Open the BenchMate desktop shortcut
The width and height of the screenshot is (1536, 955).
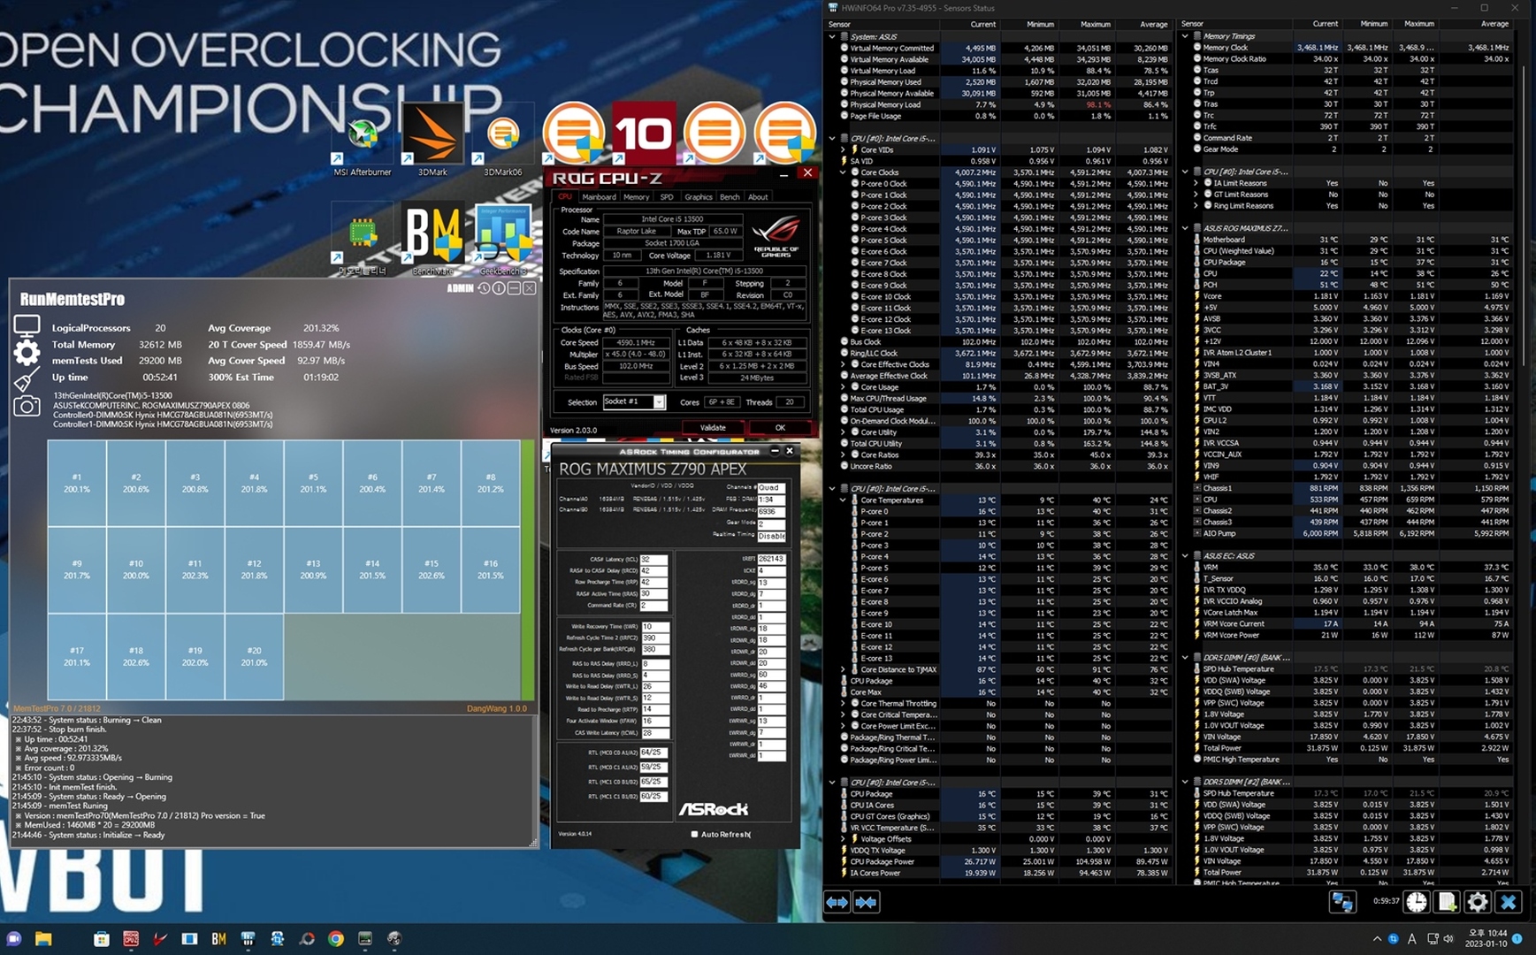point(432,239)
